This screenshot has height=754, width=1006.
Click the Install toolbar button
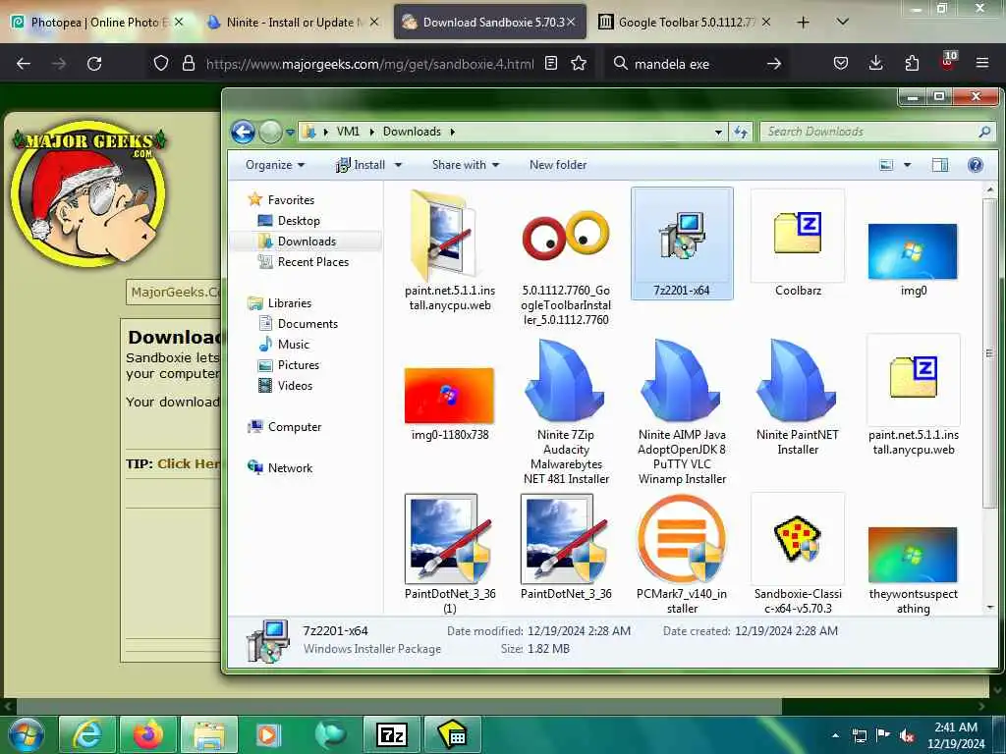[361, 165]
